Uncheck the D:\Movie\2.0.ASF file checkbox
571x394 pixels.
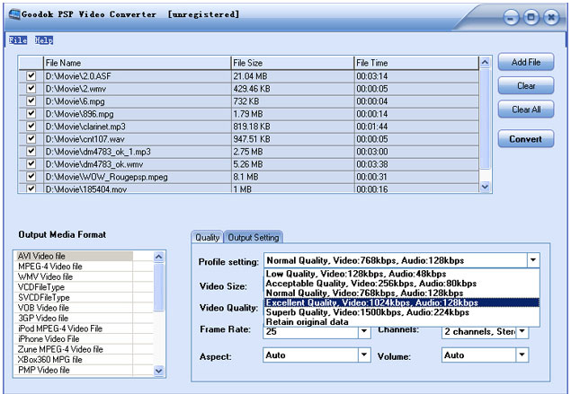tap(31, 76)
